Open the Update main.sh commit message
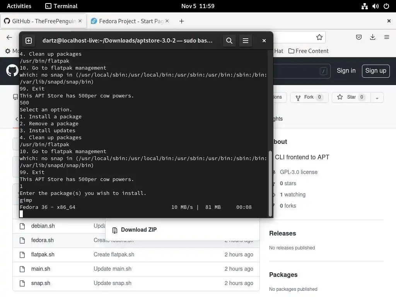 coord(113,269)
